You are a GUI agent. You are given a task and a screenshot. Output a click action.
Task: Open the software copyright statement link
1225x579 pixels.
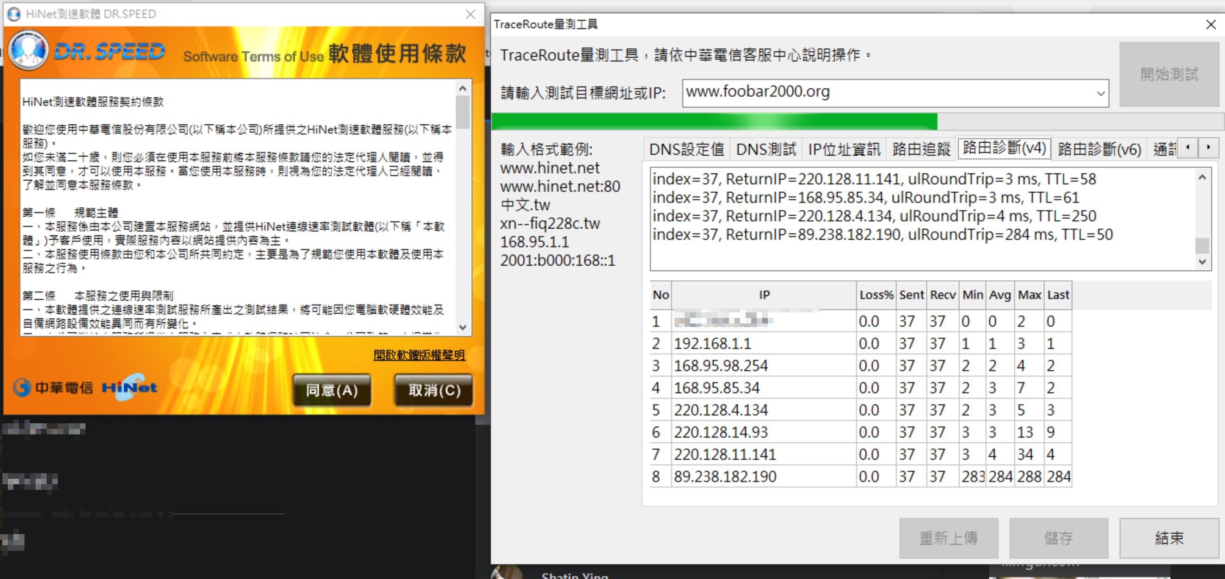418,354
